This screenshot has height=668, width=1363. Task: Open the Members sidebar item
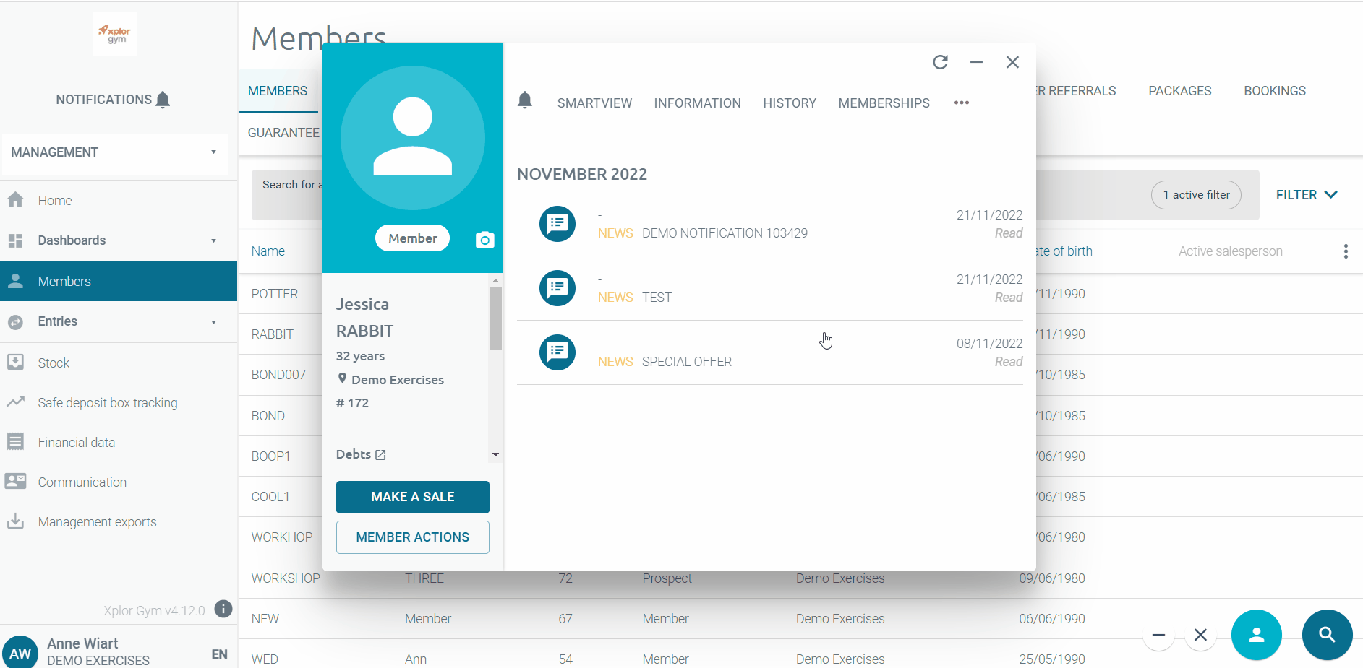(119, 281)
